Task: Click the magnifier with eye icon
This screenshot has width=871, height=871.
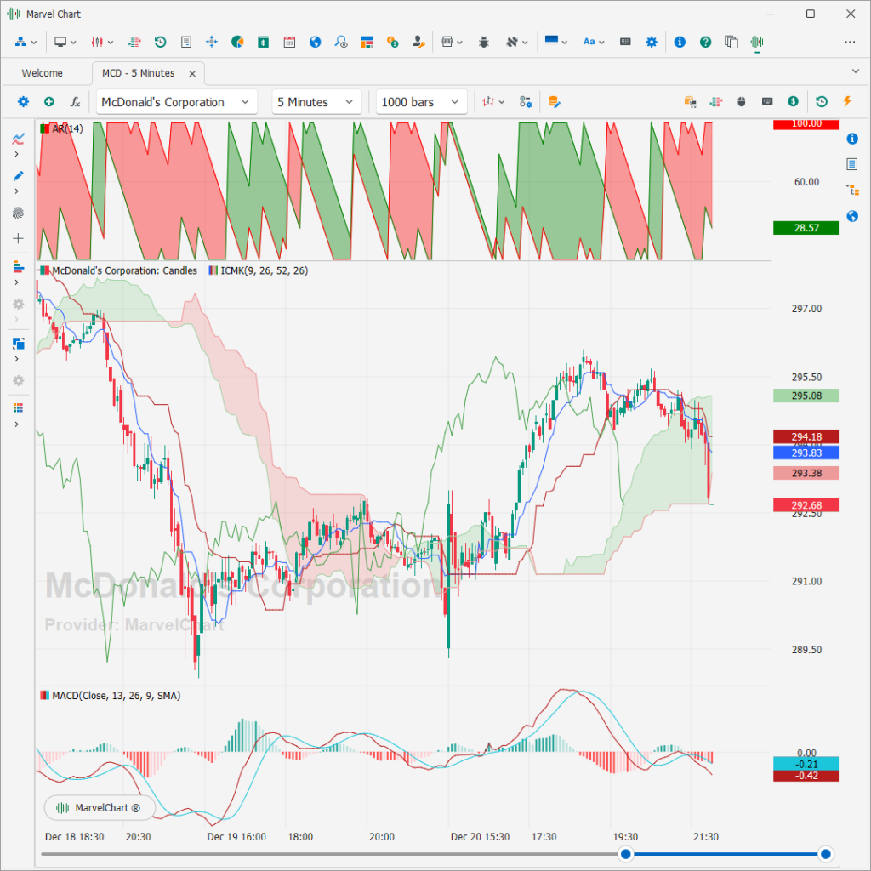Action: point(340,42)
